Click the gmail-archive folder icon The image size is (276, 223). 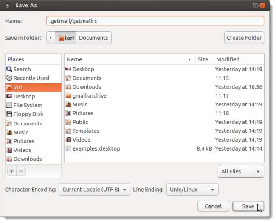68,95
